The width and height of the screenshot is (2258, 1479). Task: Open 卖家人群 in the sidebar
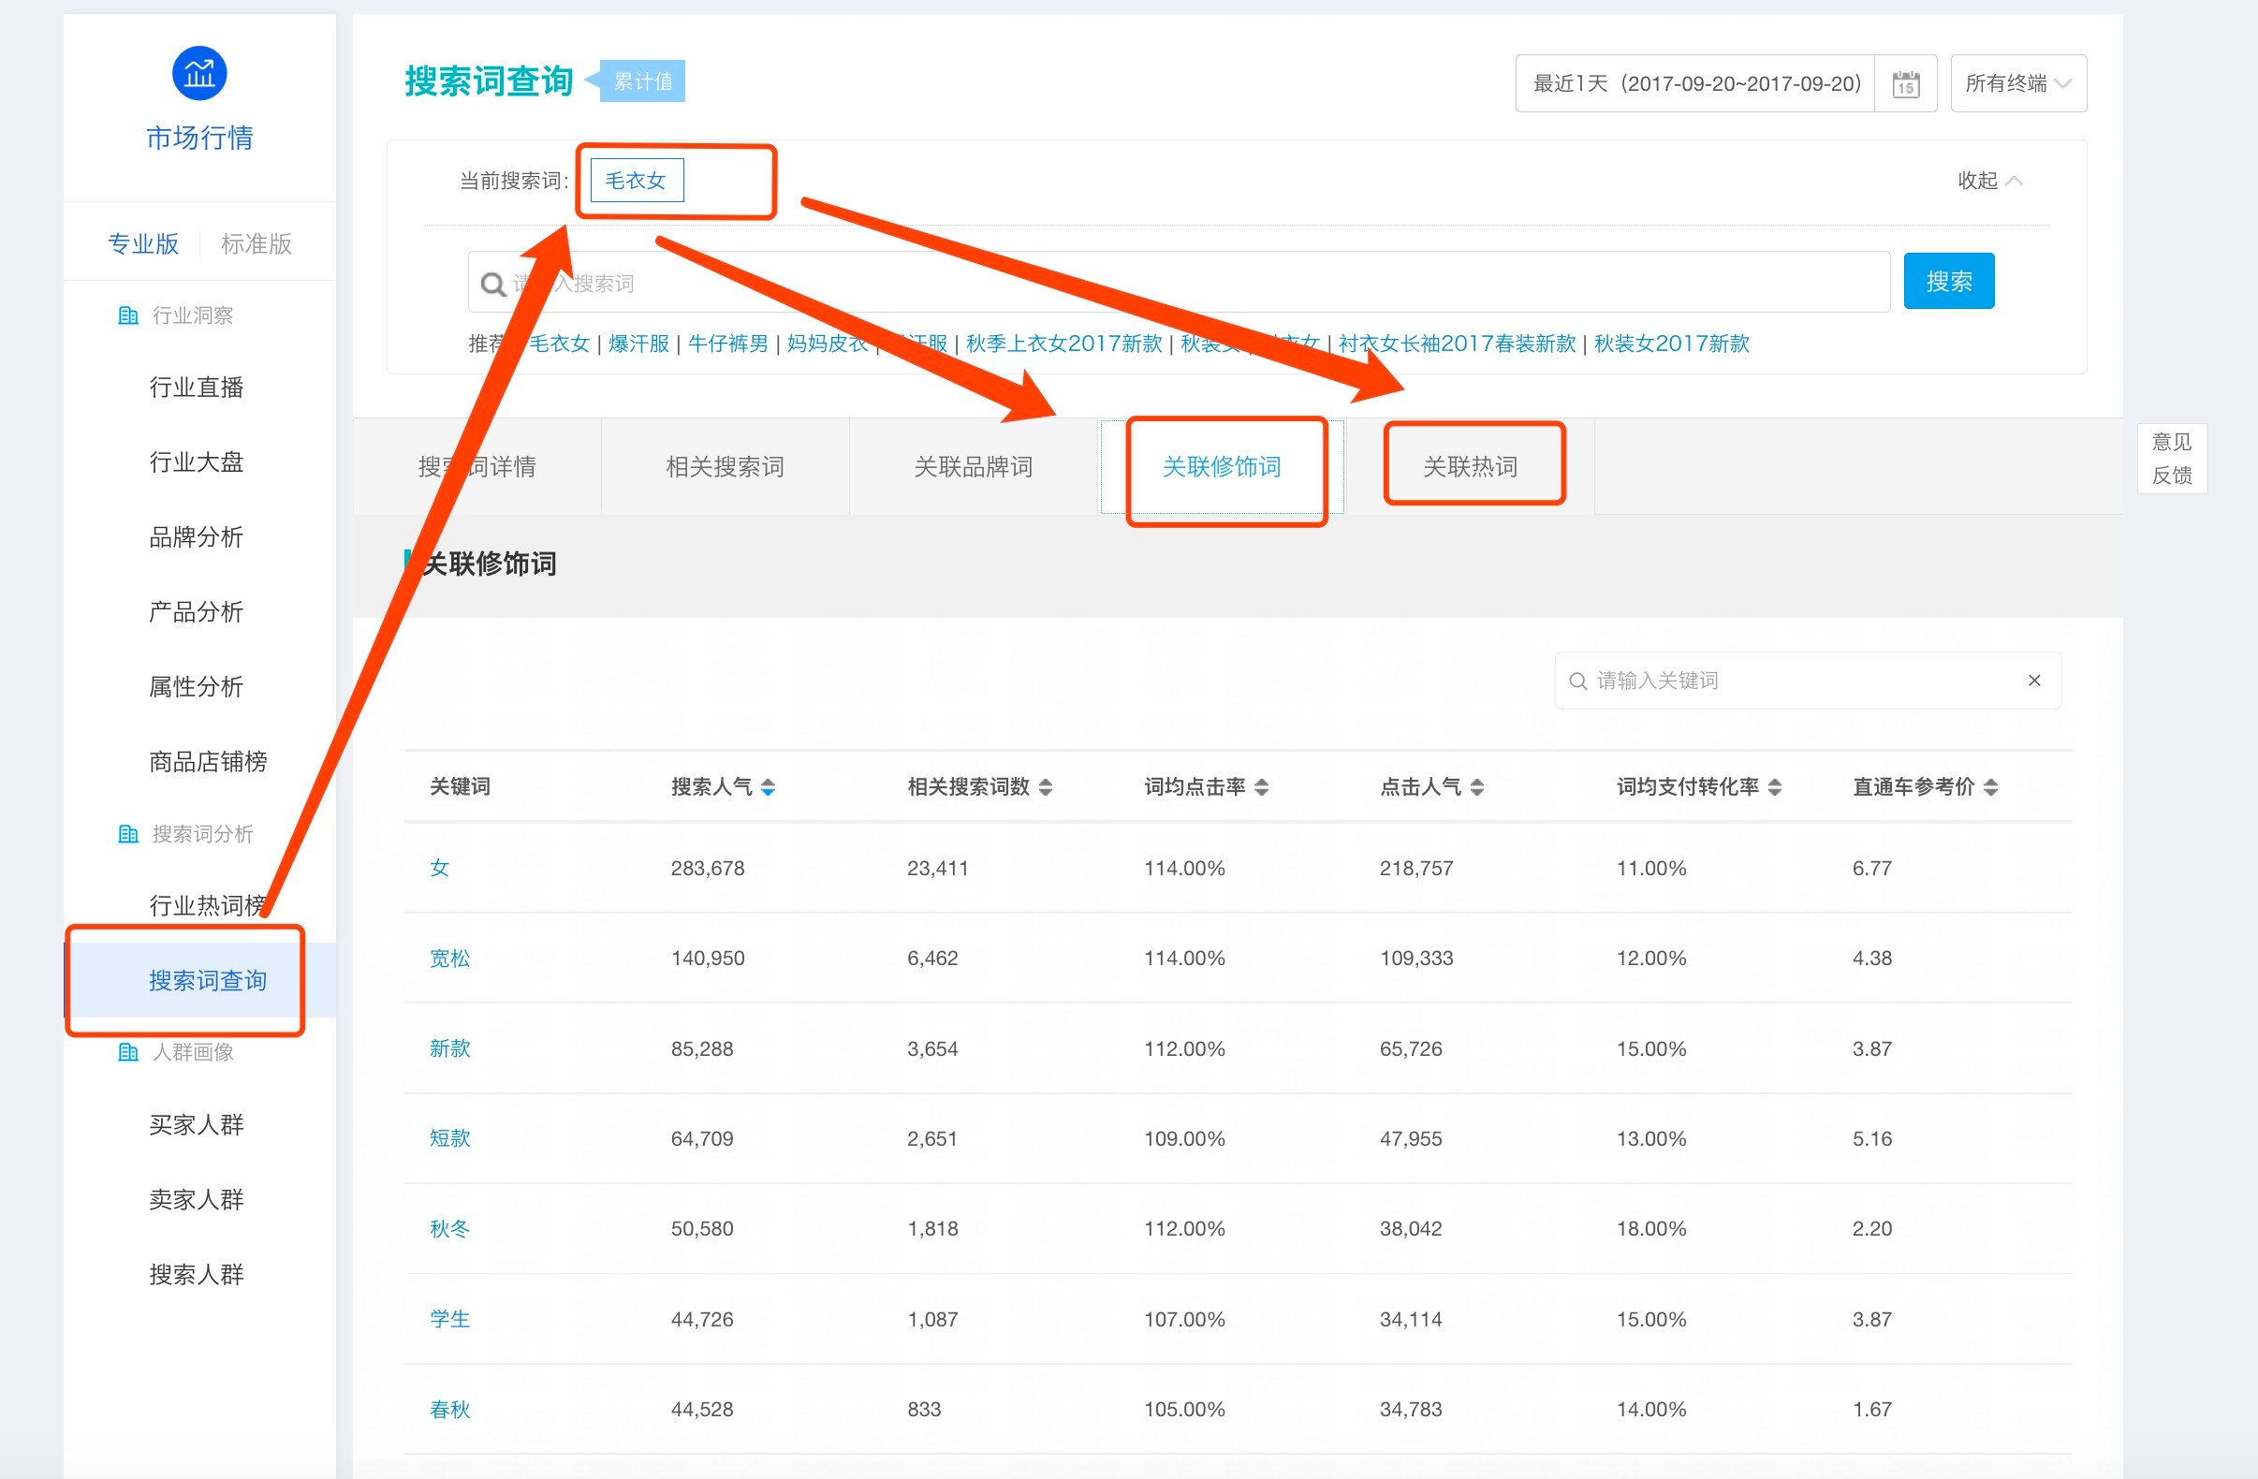click(x=197, y=1200)
